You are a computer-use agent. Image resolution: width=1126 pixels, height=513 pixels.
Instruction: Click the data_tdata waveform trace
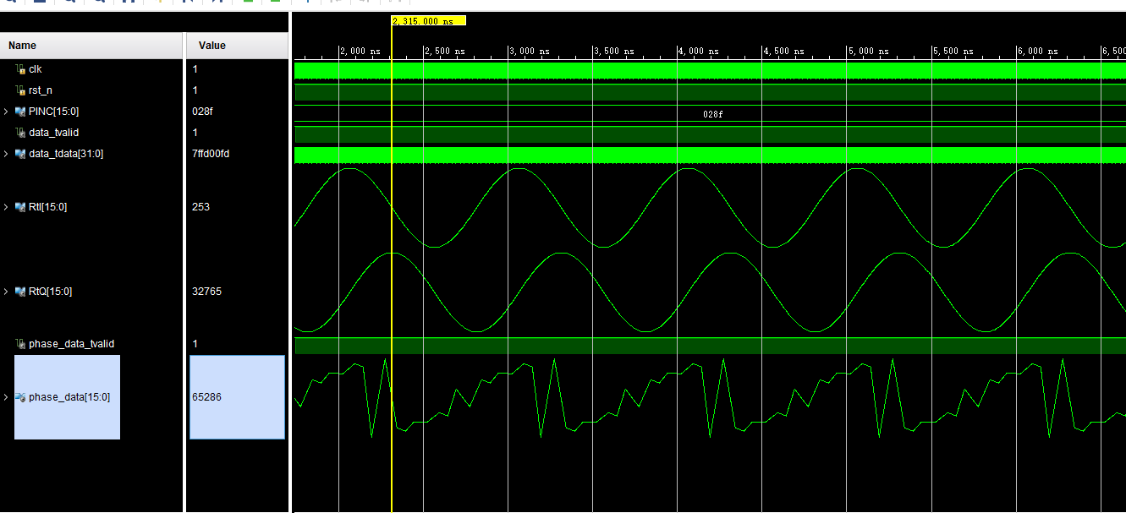coord(710,156)
